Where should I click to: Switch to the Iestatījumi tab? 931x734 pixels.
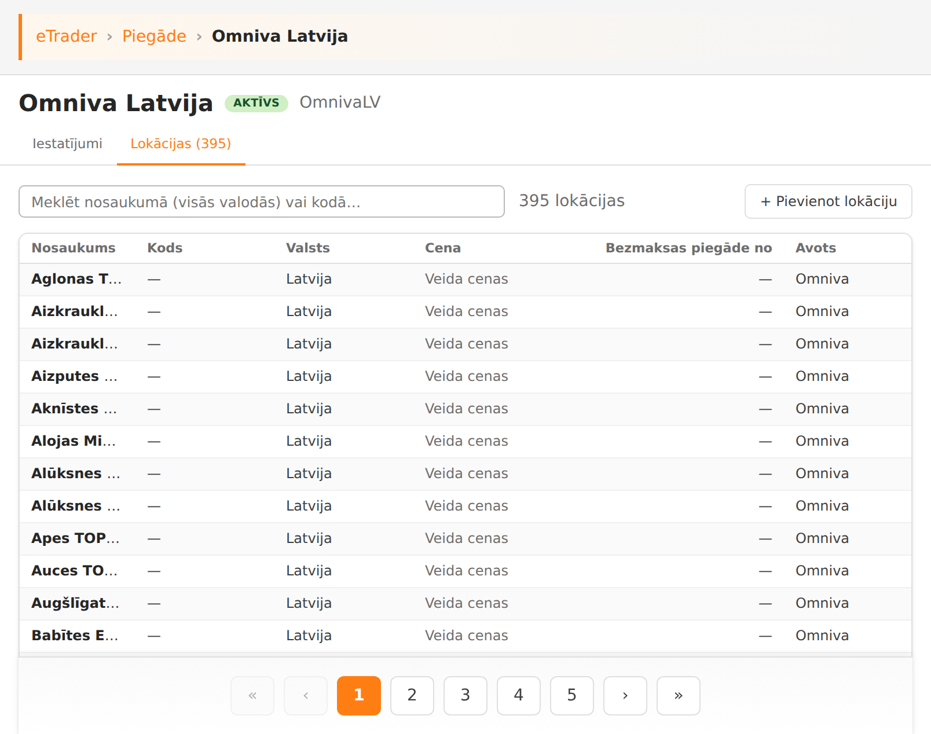point(67,144)
